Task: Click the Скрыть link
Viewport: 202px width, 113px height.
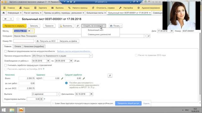Action: point(146,103)
